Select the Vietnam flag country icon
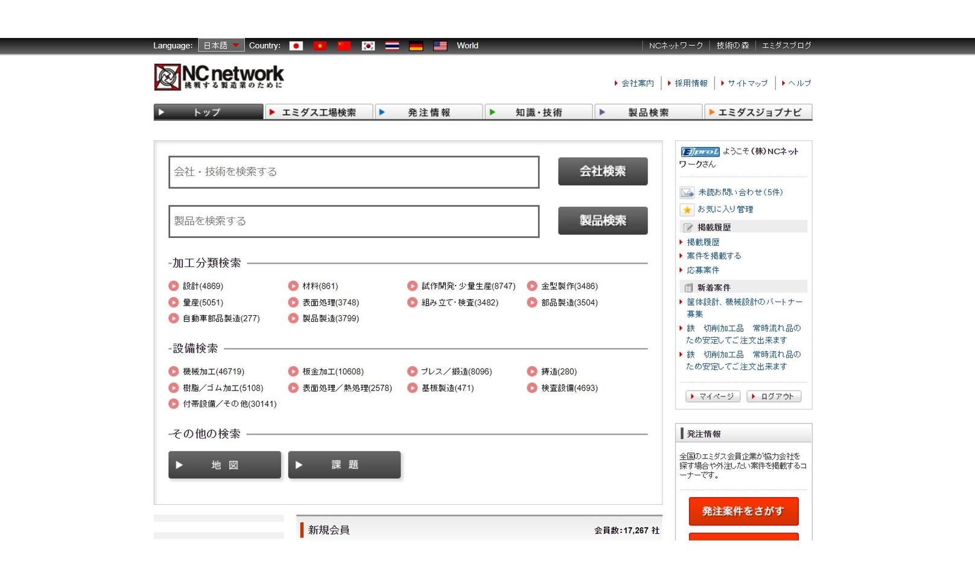This screenshot has width=975, height=579. tap(320, 46)
